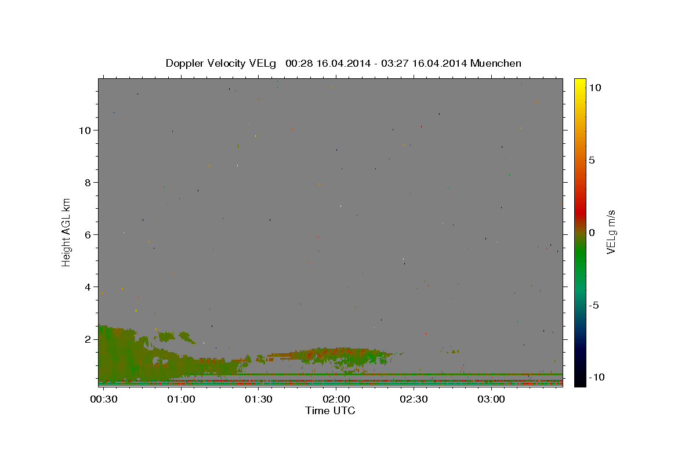Click the height axis label 2
Screen dimensions: 696x464
89,339
